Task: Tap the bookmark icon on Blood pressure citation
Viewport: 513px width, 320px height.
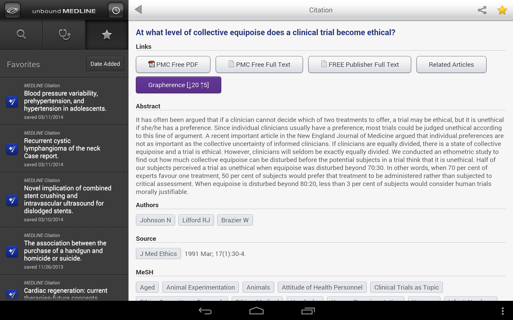Action: tap(12, 102)
